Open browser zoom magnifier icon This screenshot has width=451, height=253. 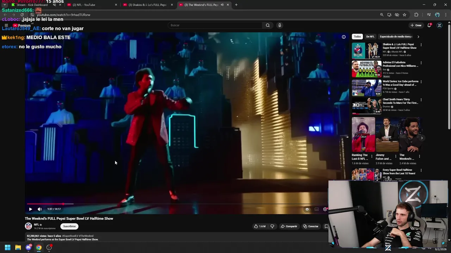[x=382, y=15]
